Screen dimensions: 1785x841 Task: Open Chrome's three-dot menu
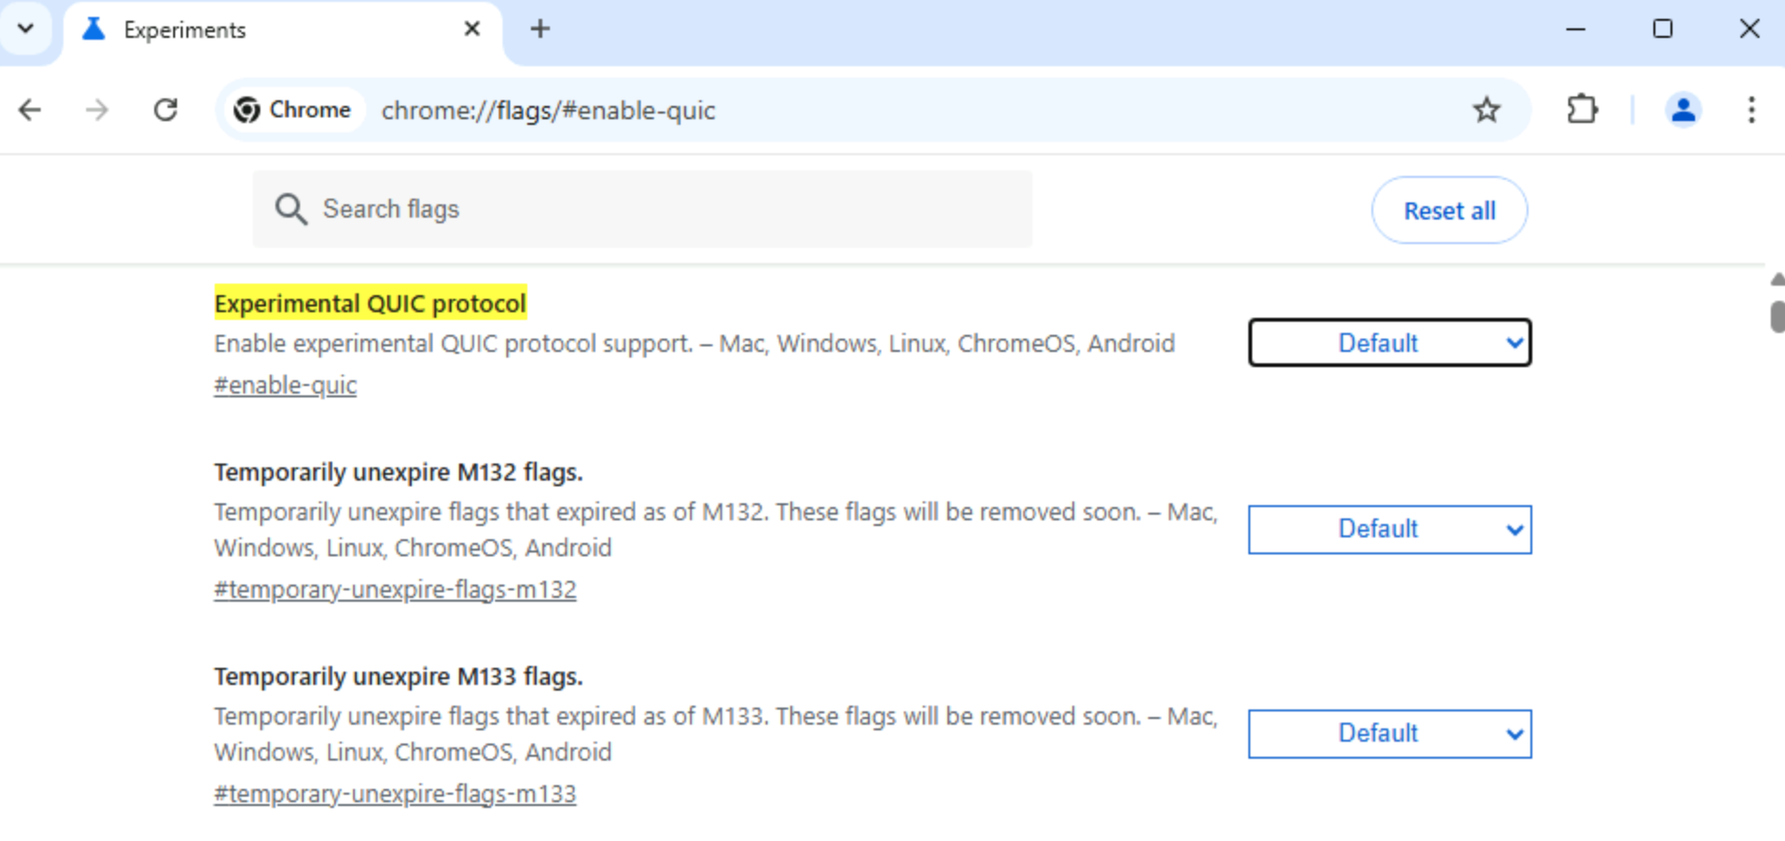pos(1751,110)
